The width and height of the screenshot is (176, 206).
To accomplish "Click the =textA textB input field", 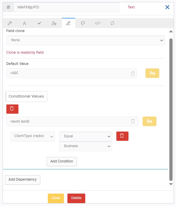I will coord(72,121).
